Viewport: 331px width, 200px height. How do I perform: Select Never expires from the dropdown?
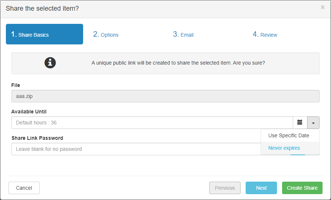284,148
